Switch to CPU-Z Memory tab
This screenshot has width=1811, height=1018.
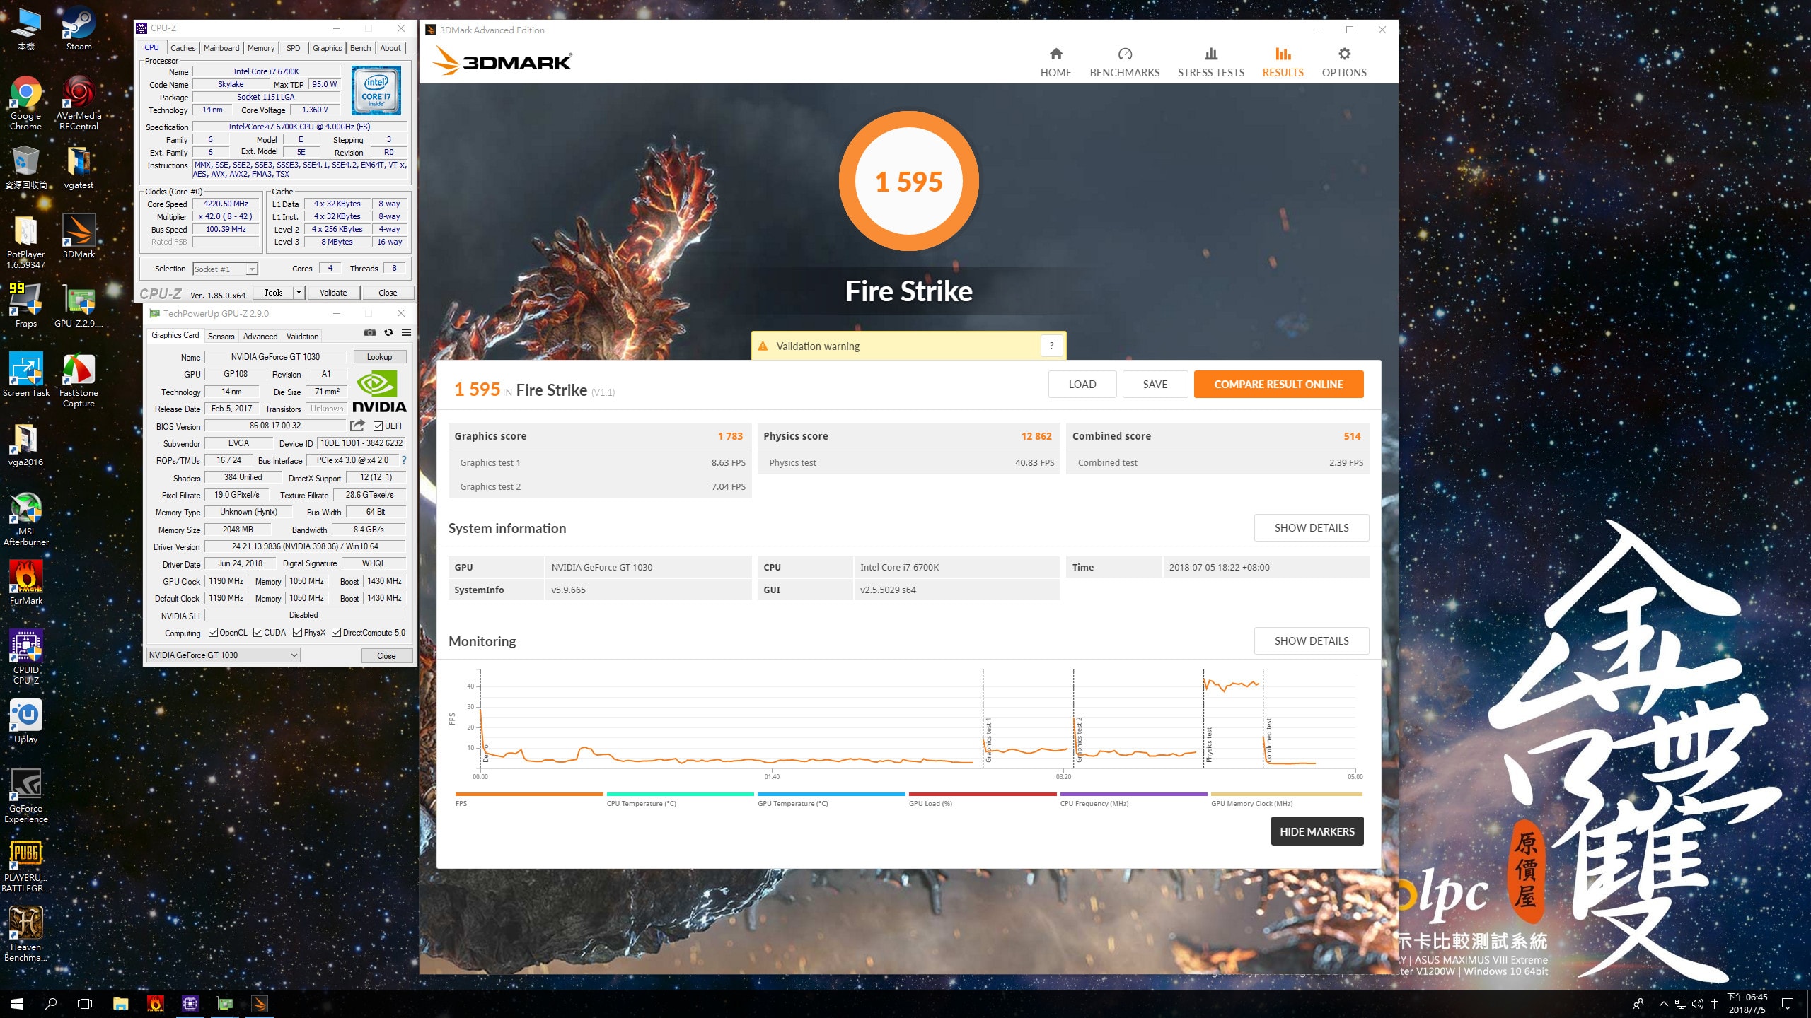coord(261,48)
